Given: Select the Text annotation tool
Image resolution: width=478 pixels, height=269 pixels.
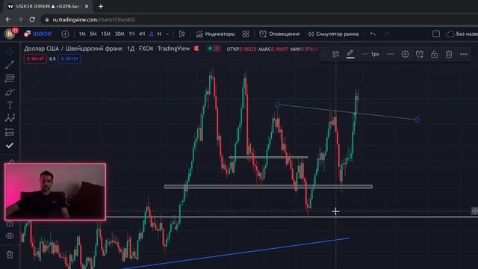Looking at the screenshot, I should [x=10, y=105].
